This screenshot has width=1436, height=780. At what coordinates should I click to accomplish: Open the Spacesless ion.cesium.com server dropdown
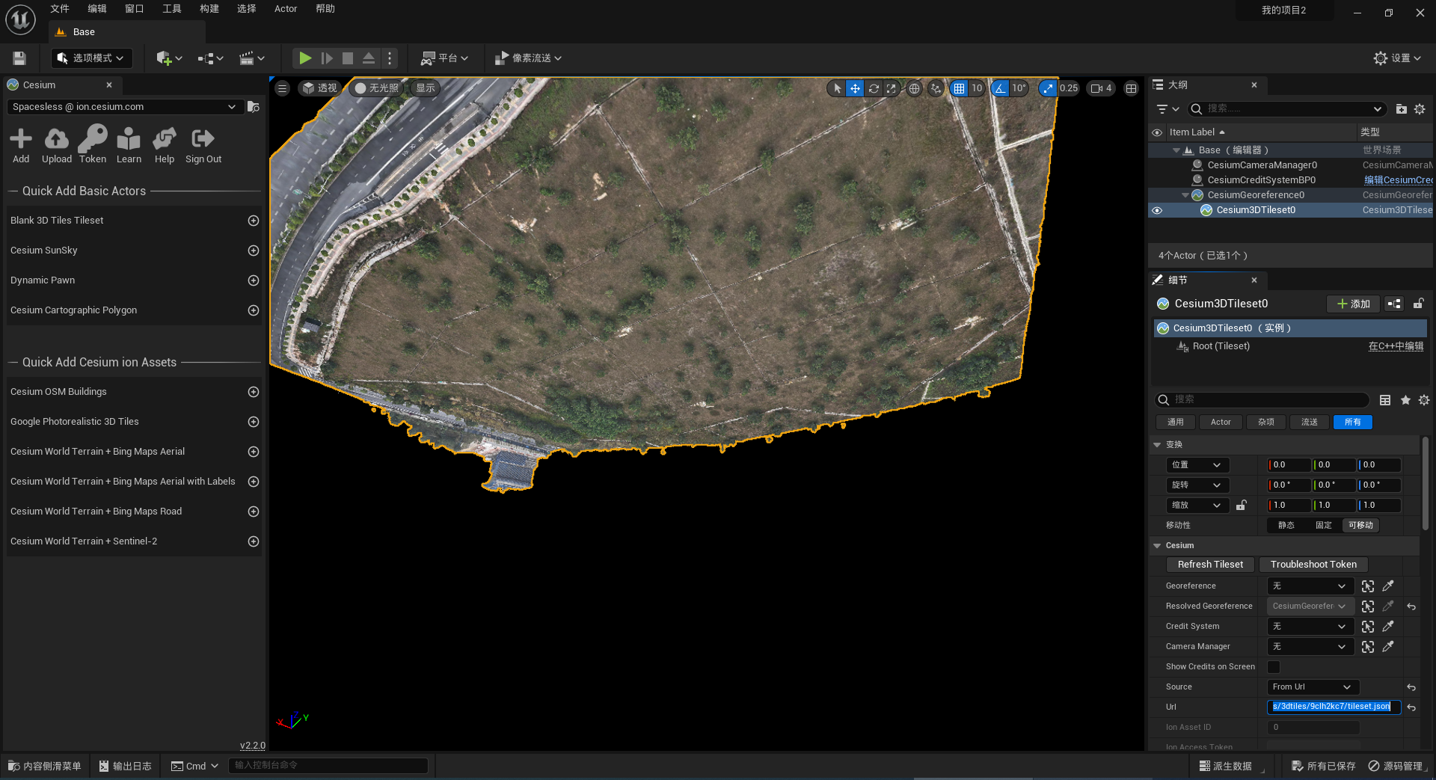point(125,107)
